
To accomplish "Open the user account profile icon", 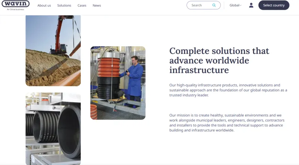I will pyautogui.click(x=251, y=5).
